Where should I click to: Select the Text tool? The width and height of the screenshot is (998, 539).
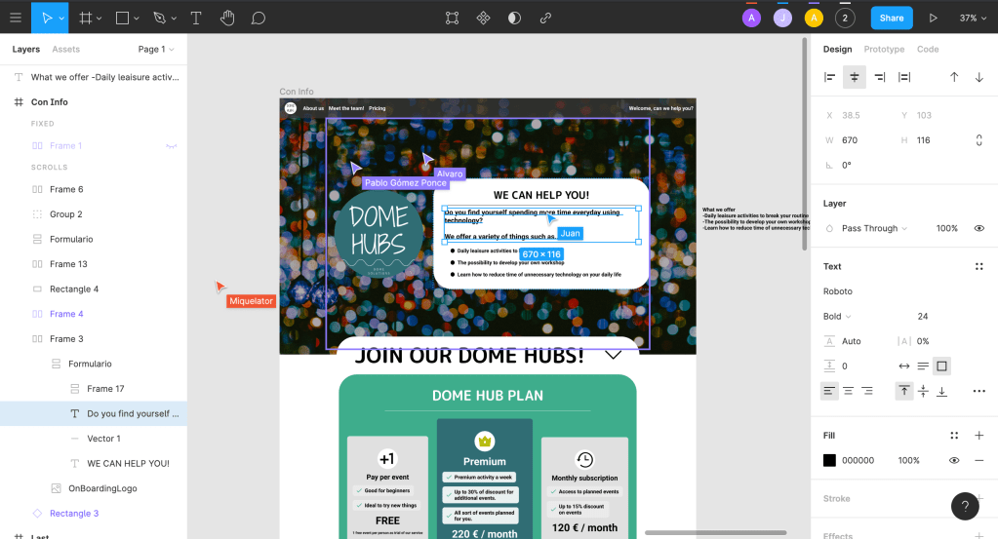coord(196,18)
